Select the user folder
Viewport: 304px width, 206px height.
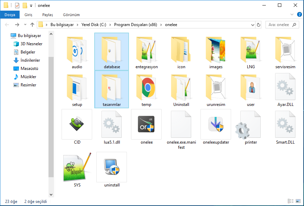[251, 89]
